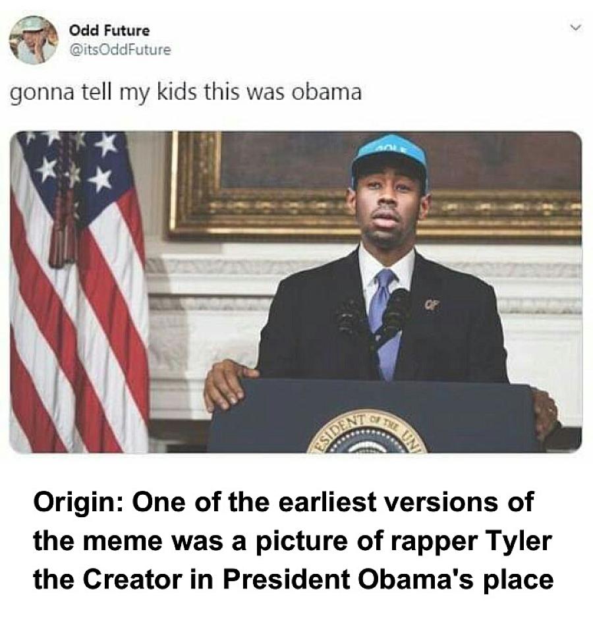The width and height of the screenshot is (593, 620).
Task: Expand the tweet options chevron
Action: tap(577, 28)
